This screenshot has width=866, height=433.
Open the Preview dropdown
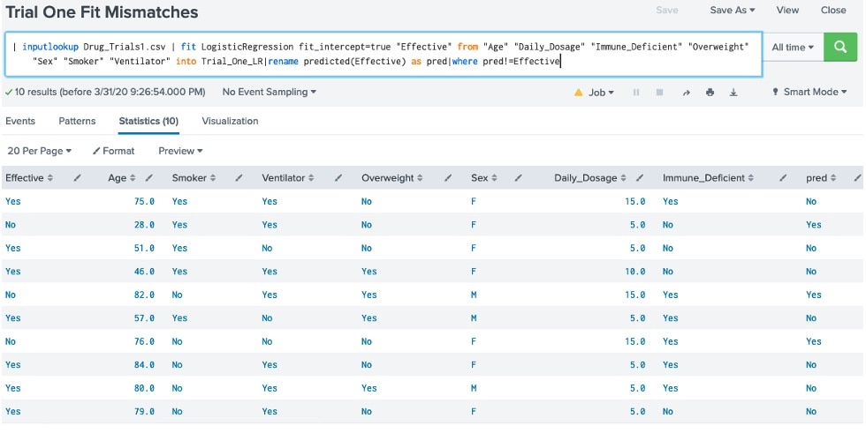pyautogui.click(x=180, y=151)
